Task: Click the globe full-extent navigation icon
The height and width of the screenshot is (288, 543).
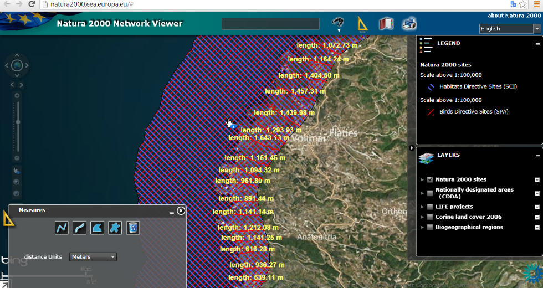Action: click(x=17, y=65)
